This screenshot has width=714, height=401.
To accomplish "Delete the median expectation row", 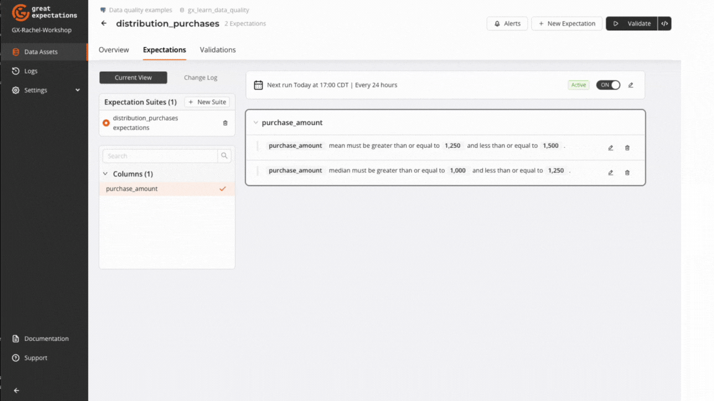I will 627,173.
